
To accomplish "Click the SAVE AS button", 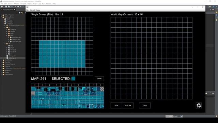I will tap(128, 106).
